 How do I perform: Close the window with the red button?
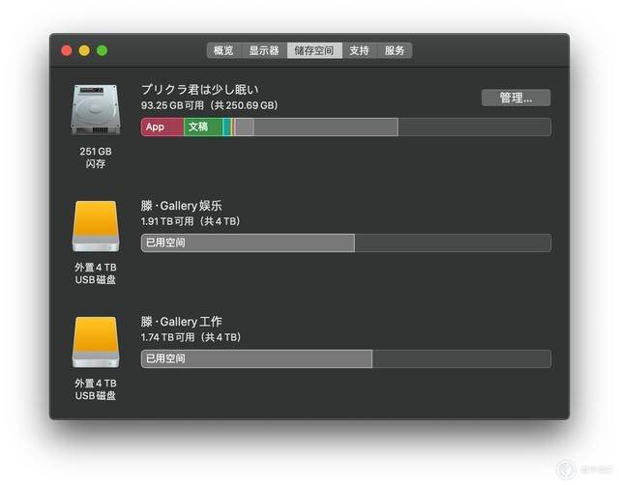(67, 50)
